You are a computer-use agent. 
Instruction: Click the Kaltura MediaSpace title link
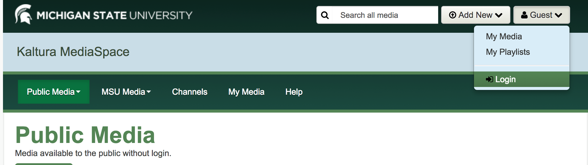[73, 52]
